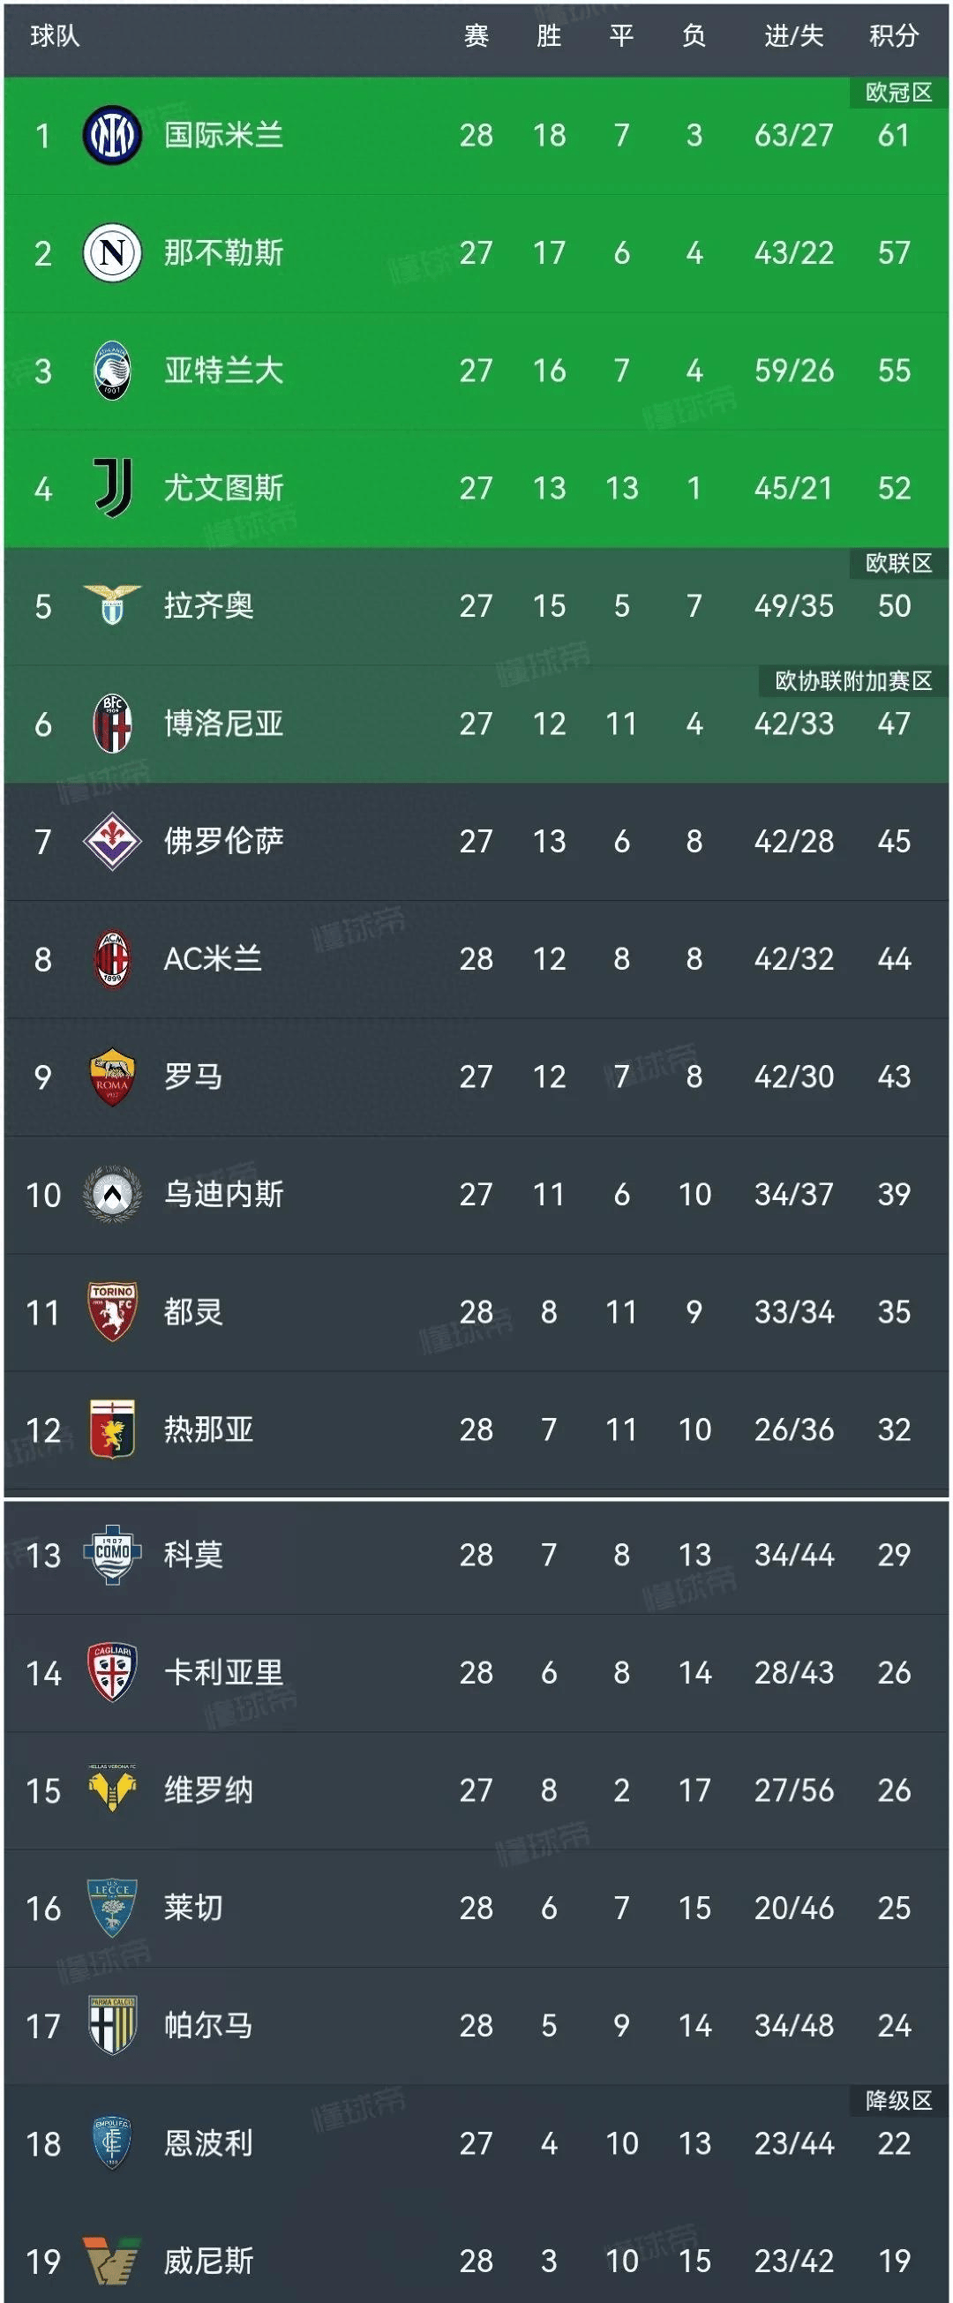
Task: Click the Juventus logo
Action: (x=114, y=488)
